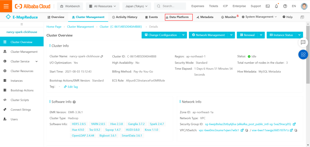Open VPC external link icon
310x147 pixels.
click(x=242, y=131)
